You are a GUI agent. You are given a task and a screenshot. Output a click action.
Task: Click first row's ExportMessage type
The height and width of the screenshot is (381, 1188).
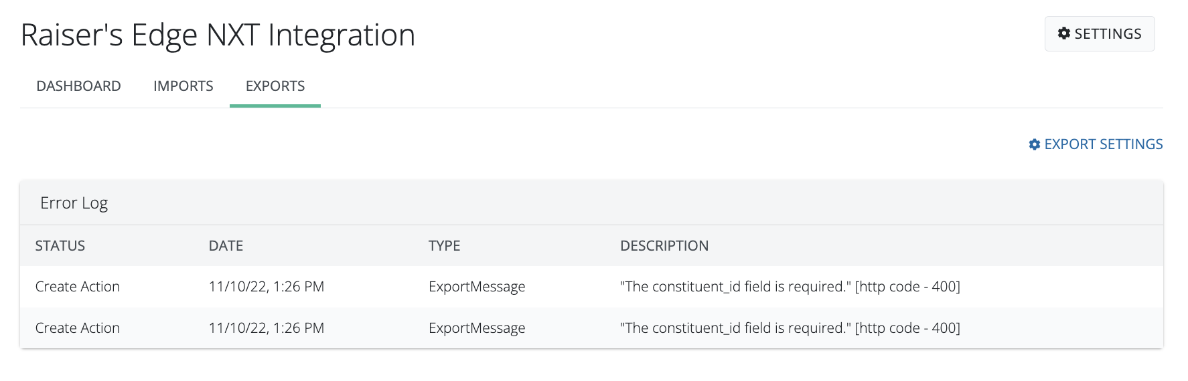pos(477,287)
